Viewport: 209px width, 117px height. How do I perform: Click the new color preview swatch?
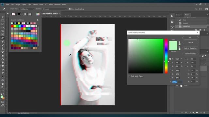(173, 43)
